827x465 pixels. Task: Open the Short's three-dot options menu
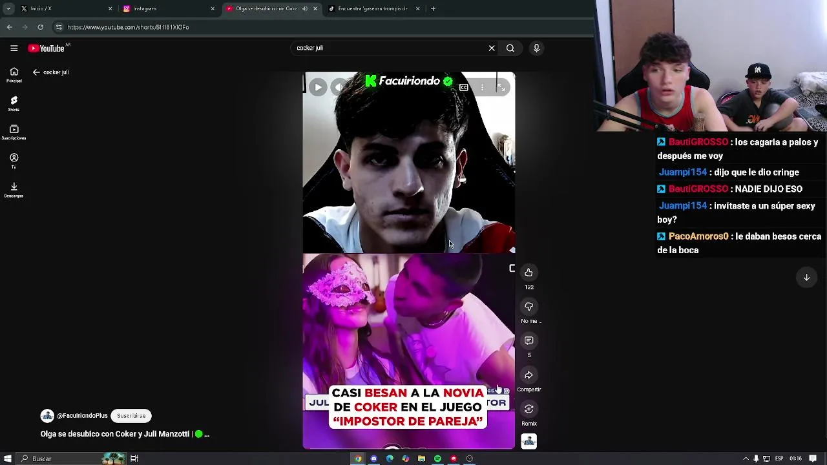(482, 87)
